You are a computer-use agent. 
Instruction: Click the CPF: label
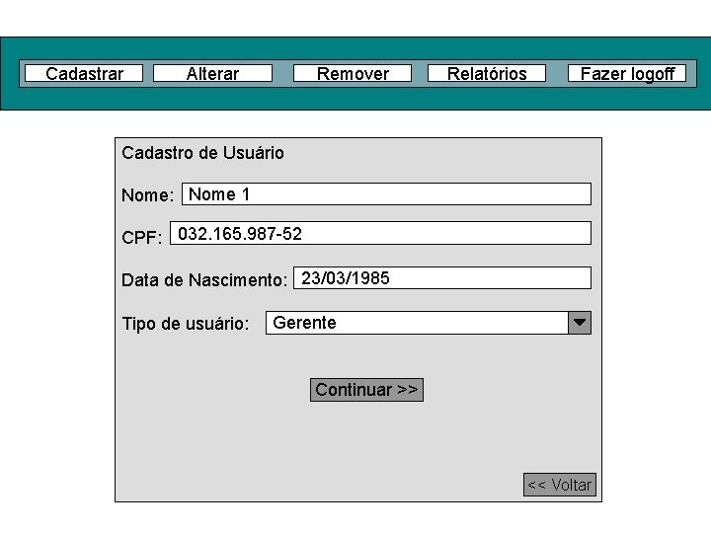pos(142,237)
